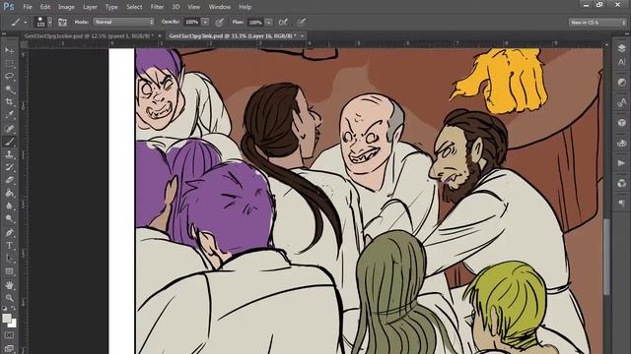Image resolution: width=631 pixels, height=354 pixels.
Task: Select the History Brush tool
Action: coord(9,167)
